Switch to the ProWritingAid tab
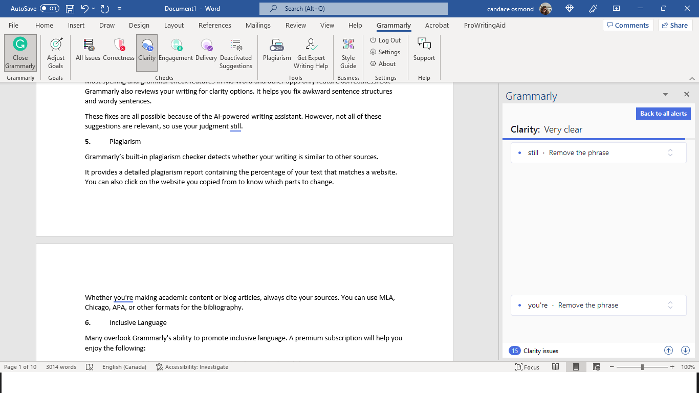Screen dimensions: 699x393 pyautogui.click(x=484, y=25)
